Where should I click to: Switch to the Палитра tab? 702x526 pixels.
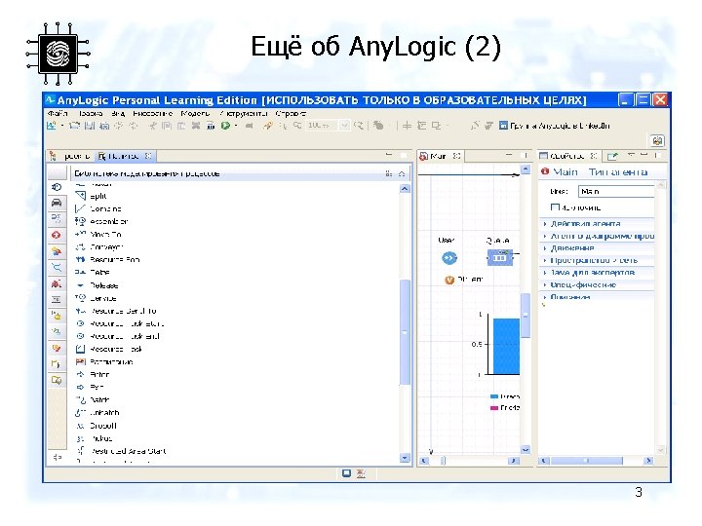coord(124,156)
